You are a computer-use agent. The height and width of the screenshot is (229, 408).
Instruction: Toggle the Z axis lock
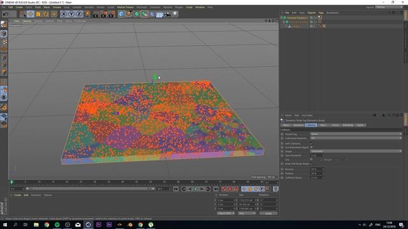click(79, 14)
